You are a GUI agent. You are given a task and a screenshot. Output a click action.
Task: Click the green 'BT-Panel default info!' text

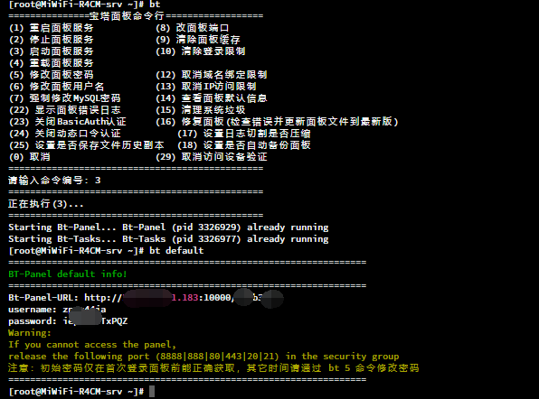tap(68, 274)
